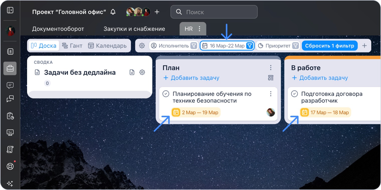This screenshot has width=381, height=190.
Task: Open the 16 Мар-22 Мар date filter
Action: [227, 46]
